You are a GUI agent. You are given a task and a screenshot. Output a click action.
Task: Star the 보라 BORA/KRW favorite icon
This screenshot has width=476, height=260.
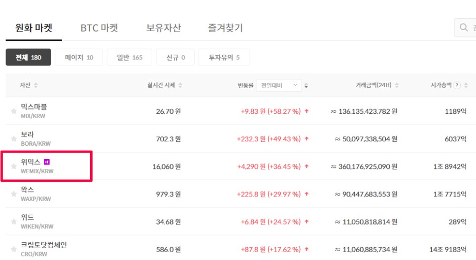(x=14, y=139)
